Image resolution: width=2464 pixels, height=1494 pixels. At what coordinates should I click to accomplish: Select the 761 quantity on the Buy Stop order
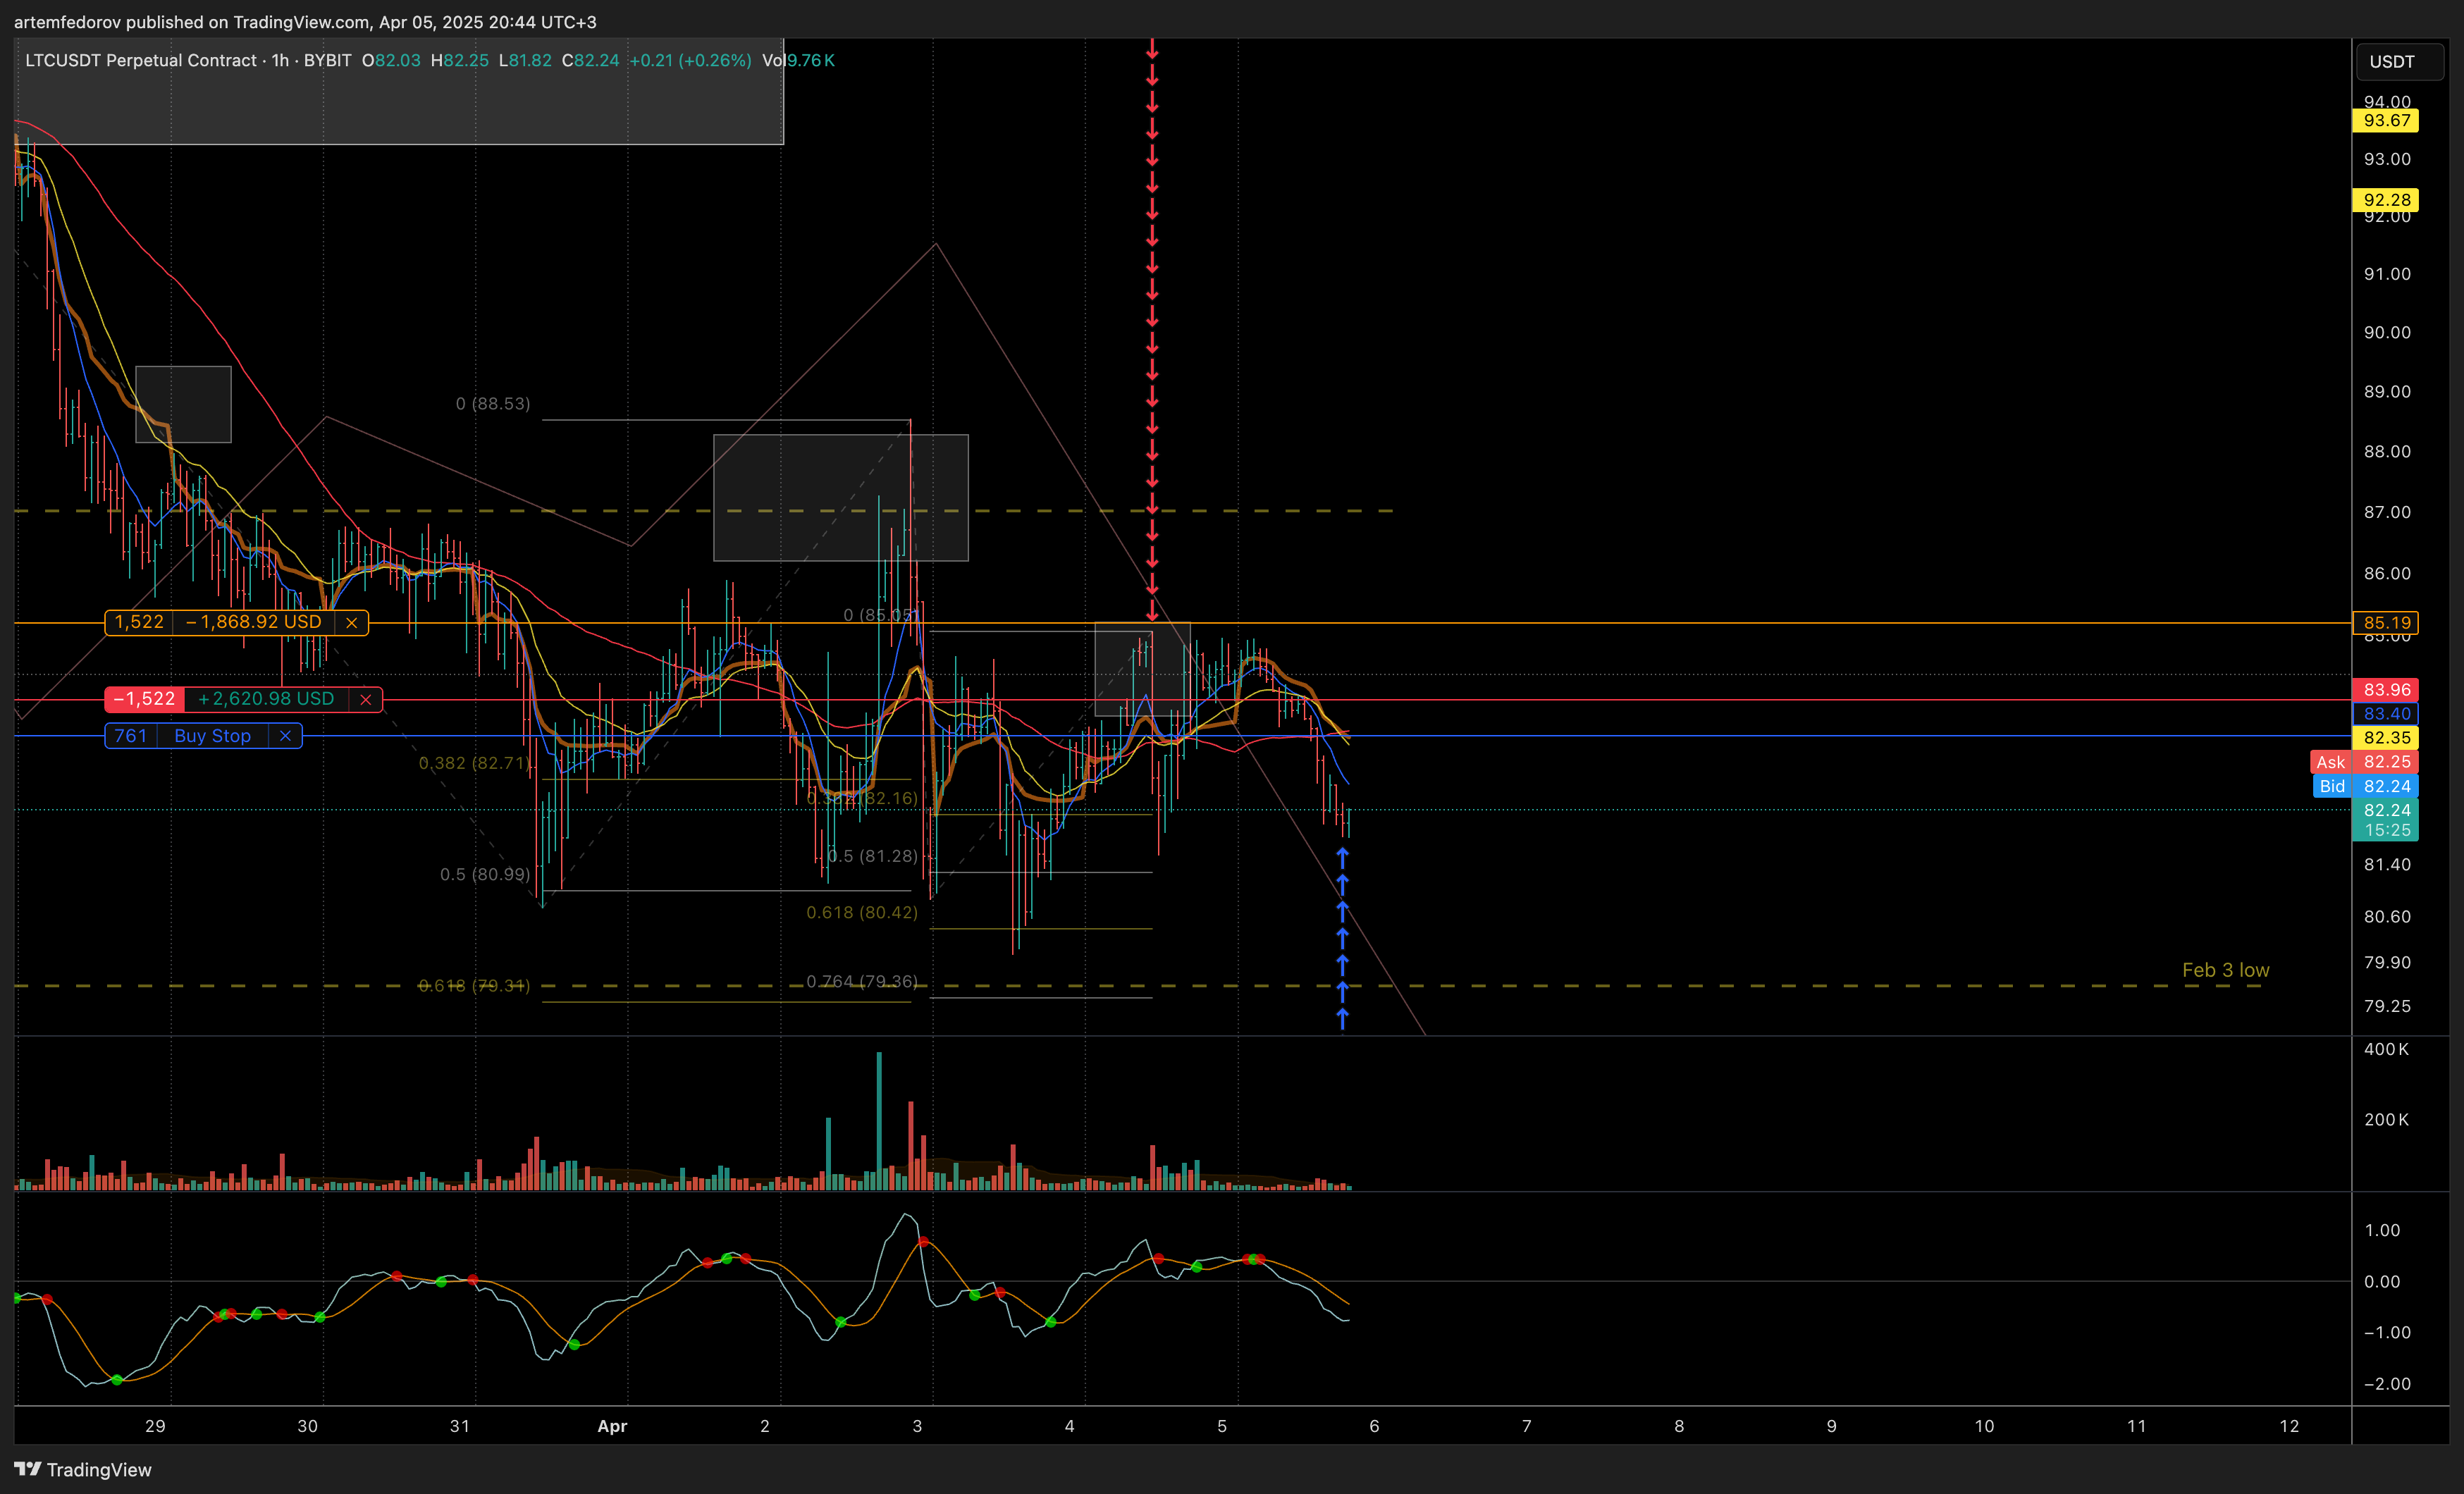click(131, 736)
